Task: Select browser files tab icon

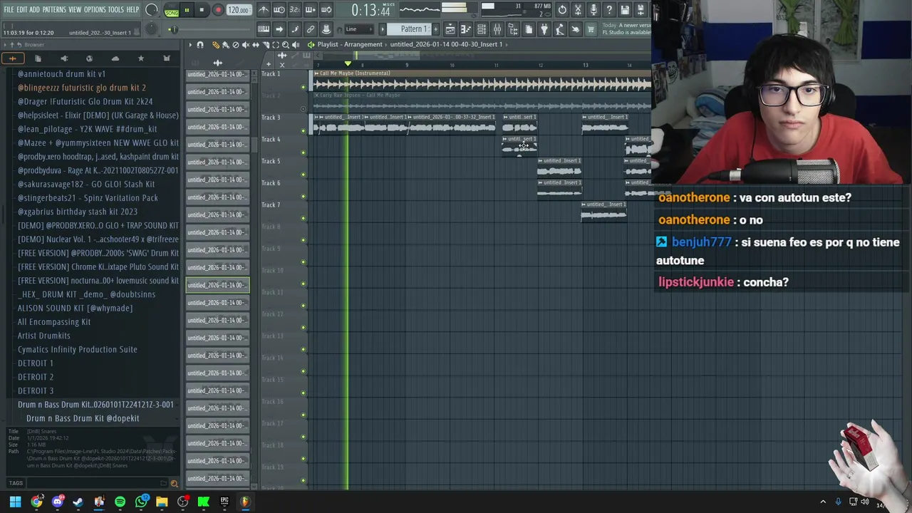Action: pyautogui.click(x=38, y=58)
